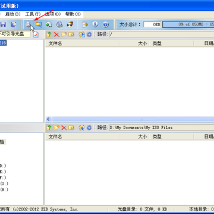
Task: Click the blue gear icon in upper pane
Action: 89,34
